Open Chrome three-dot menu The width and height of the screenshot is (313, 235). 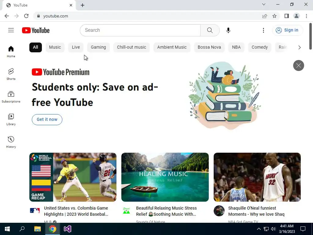[306, 16]
